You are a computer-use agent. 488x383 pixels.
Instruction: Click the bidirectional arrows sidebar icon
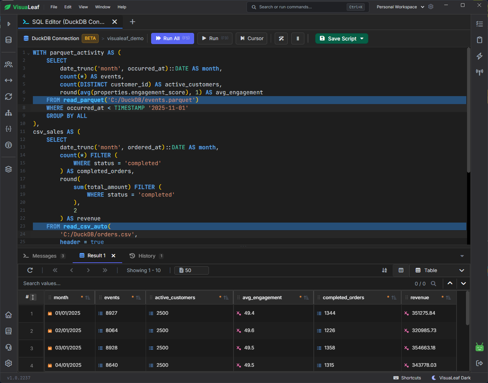[9, 80]
